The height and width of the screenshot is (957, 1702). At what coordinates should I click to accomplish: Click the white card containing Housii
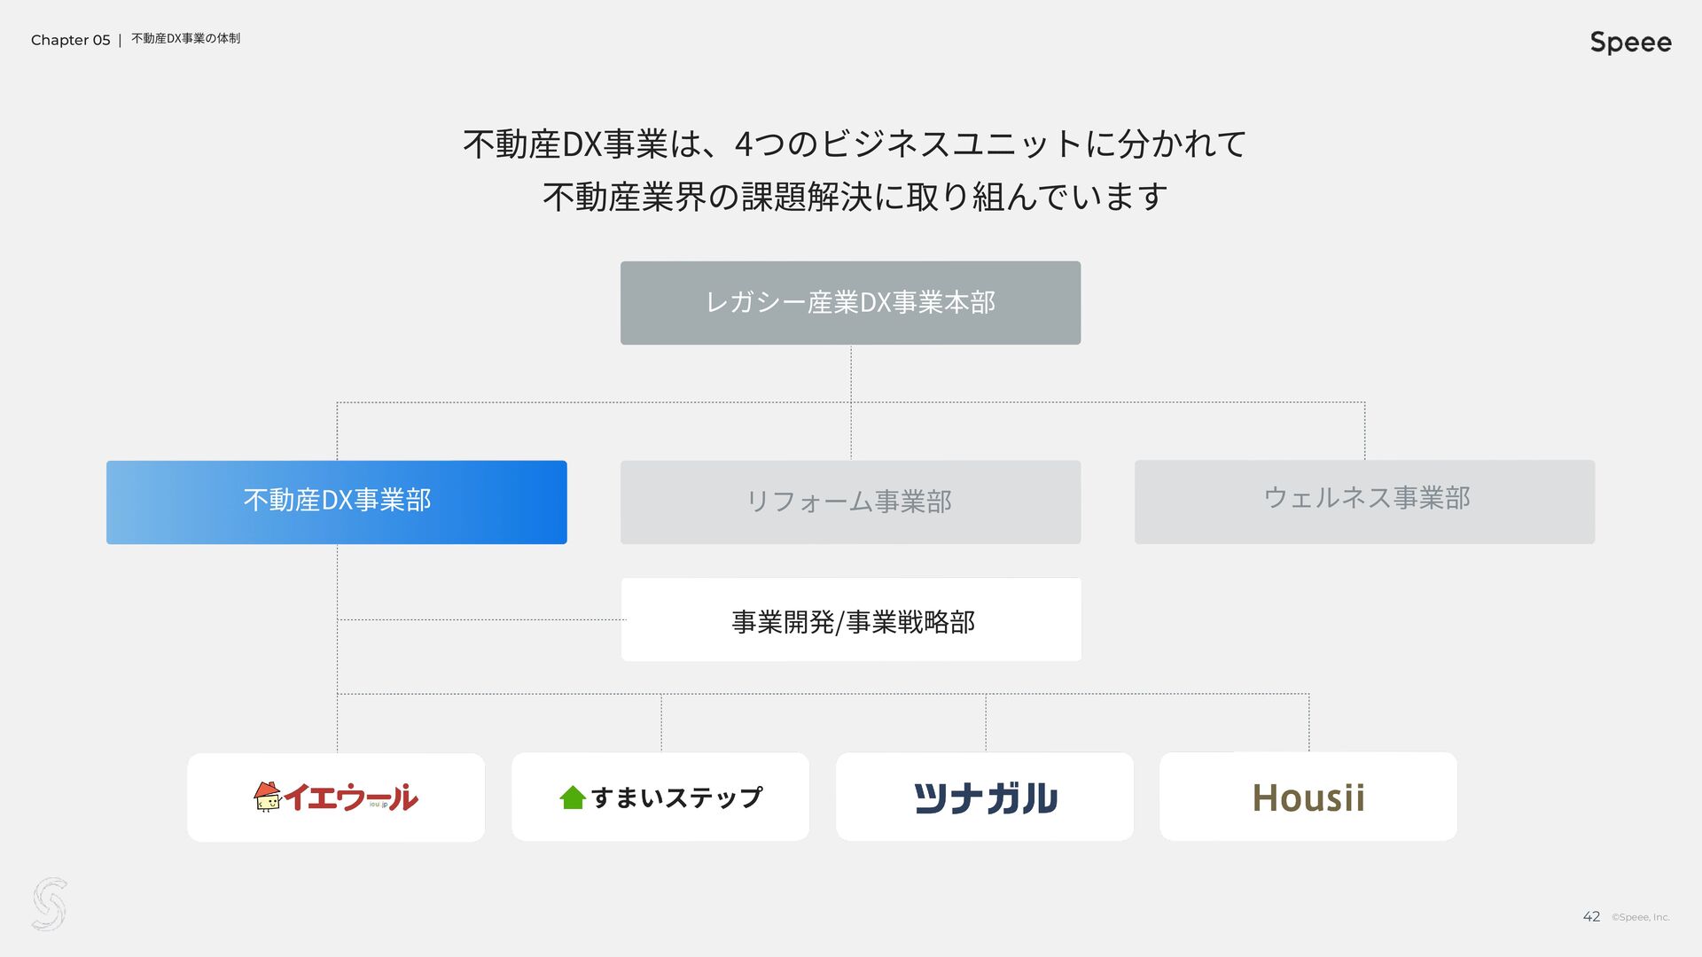(1308, 797)
